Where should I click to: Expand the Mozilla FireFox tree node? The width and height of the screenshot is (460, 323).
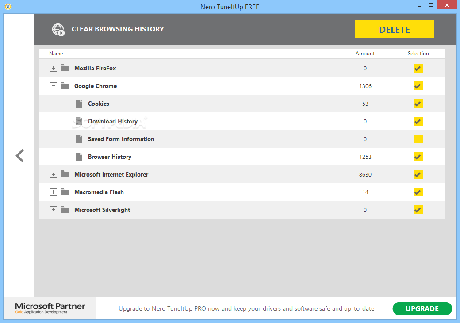tap(54, 68)
